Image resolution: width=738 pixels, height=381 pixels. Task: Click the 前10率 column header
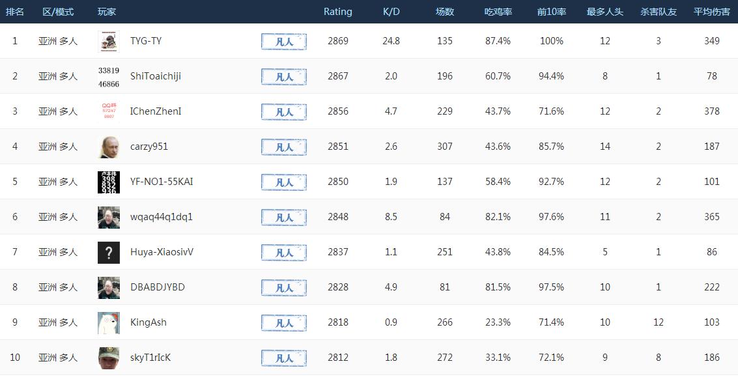(552, 12)
